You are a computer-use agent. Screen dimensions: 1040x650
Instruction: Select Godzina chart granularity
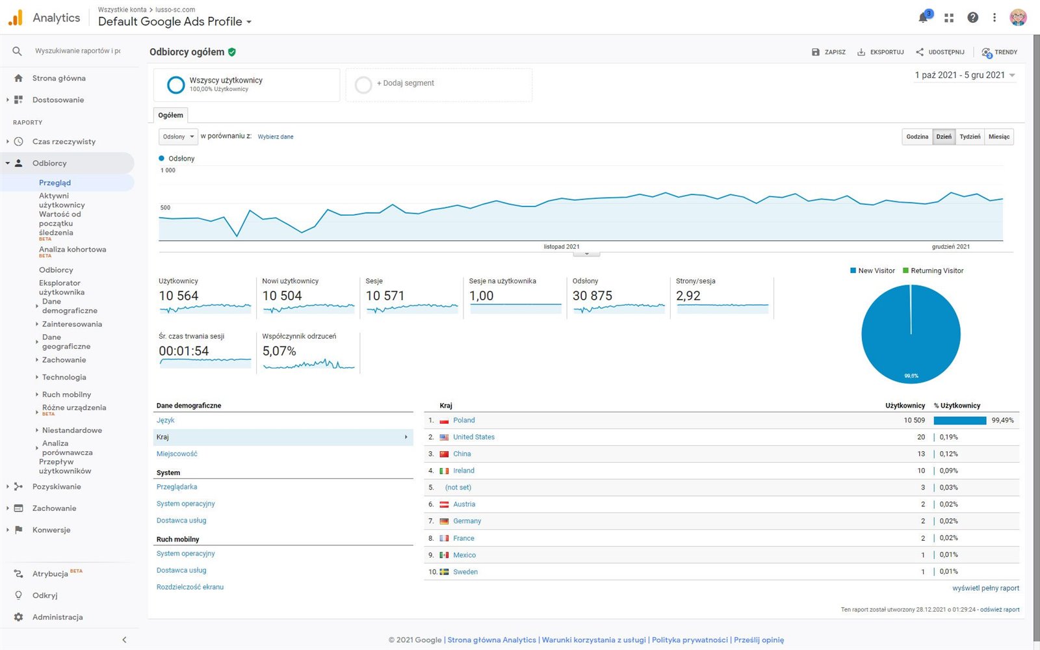click(x=917, y=136)
